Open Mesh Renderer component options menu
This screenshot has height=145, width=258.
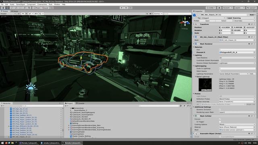(x=254, y=44)
